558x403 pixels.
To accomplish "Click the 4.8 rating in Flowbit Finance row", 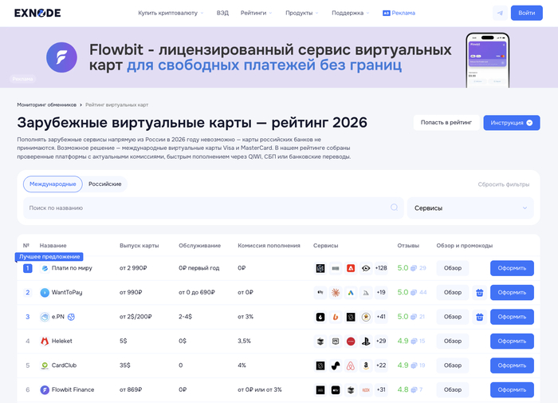I will click(x=403, y=389).
